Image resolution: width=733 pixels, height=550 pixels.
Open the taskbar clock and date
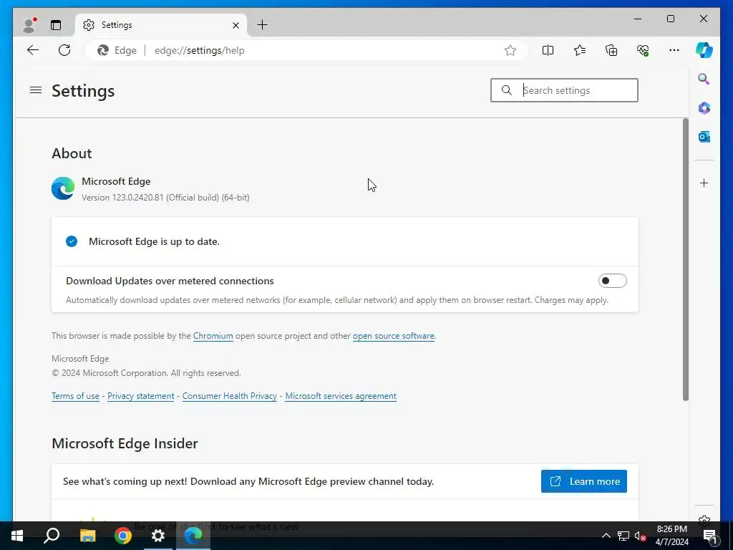[x=671, y=536]
